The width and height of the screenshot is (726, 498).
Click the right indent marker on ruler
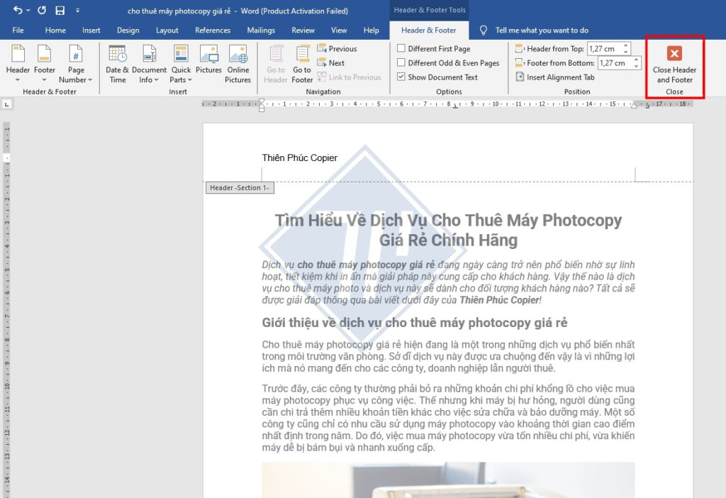634,106
